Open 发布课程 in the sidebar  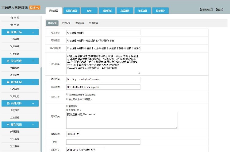point(15,118)
